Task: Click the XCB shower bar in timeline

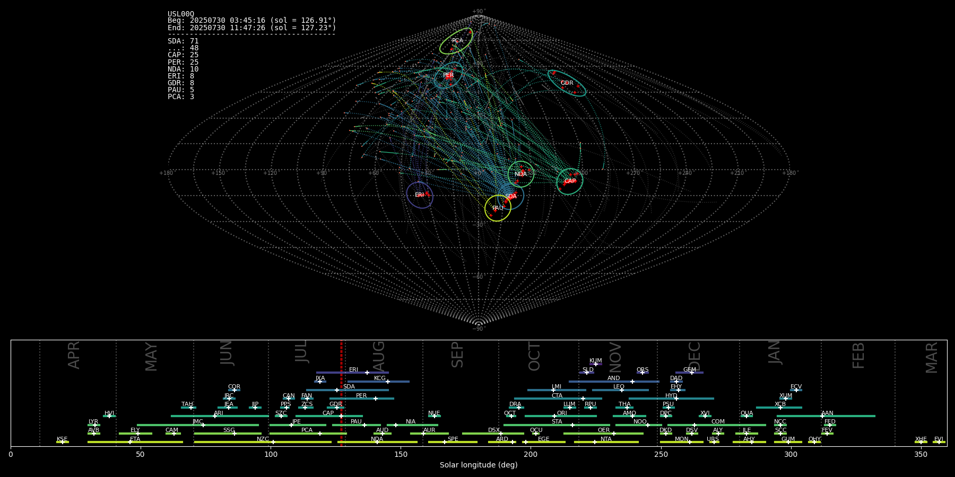Action: pos(779,408)
